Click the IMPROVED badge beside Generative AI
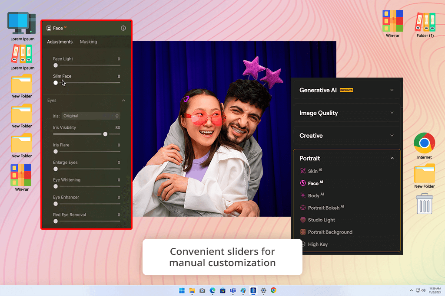The width and height of the screenshot is (445, 296). coord(346,90)
